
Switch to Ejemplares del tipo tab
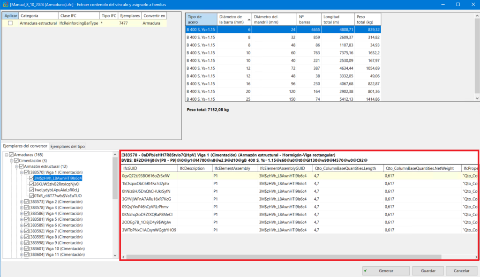click(67, 146)
